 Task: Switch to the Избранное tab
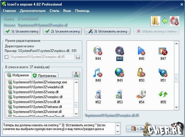click(18, 75)
